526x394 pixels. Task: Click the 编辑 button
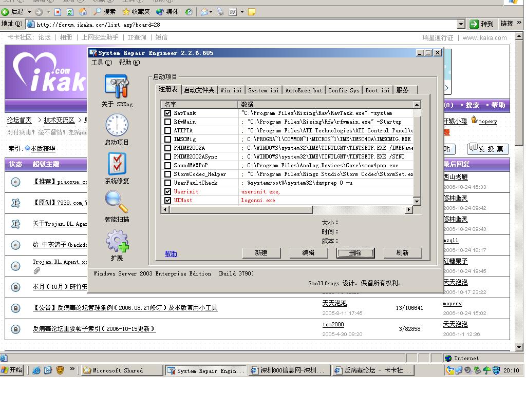coord(308,253)
